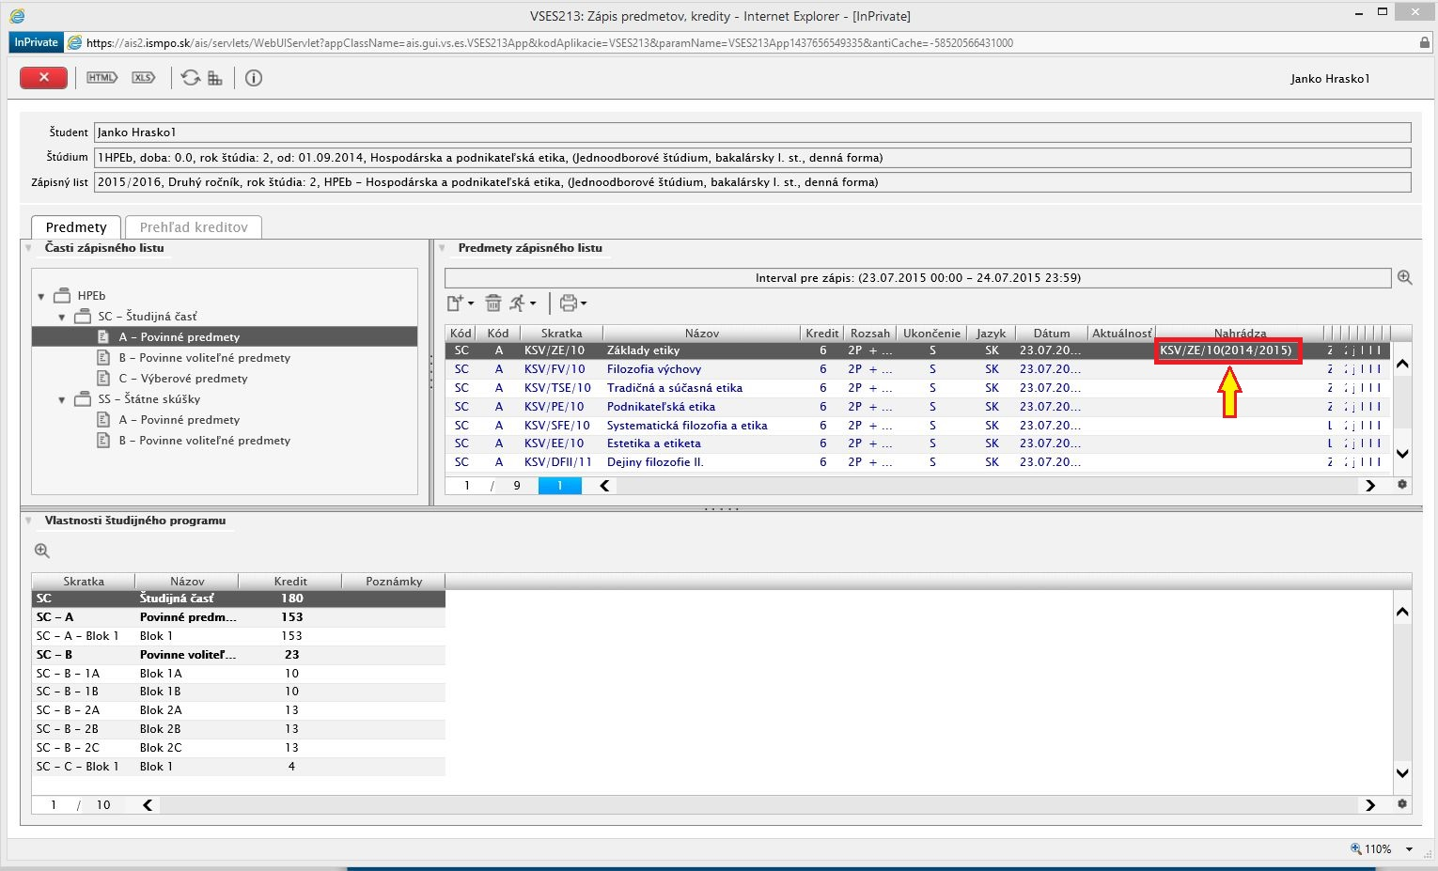Click the Dátum column header
The width and height of the screenshot is (1438, 871).
pos(1051,333)
